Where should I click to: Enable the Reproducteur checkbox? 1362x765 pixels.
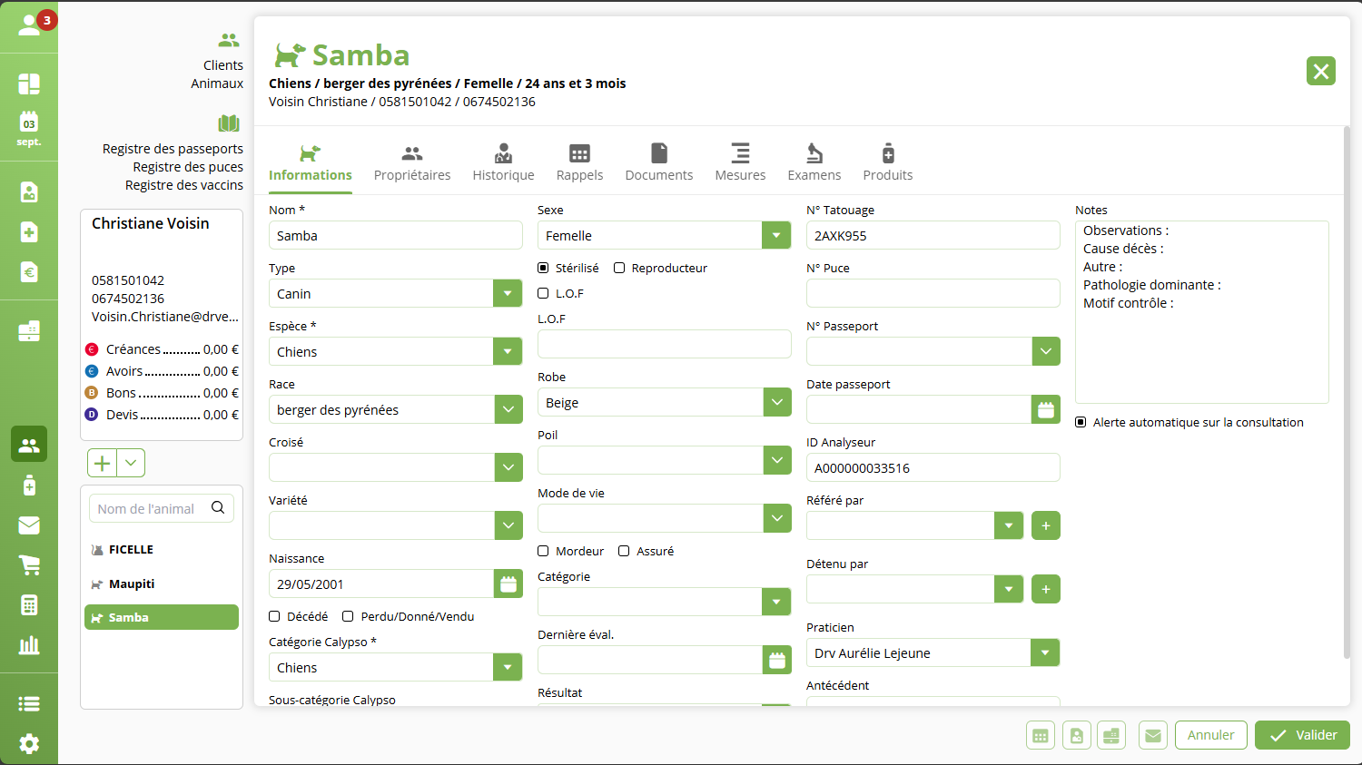pyautogui.click(x=619, y=268)
